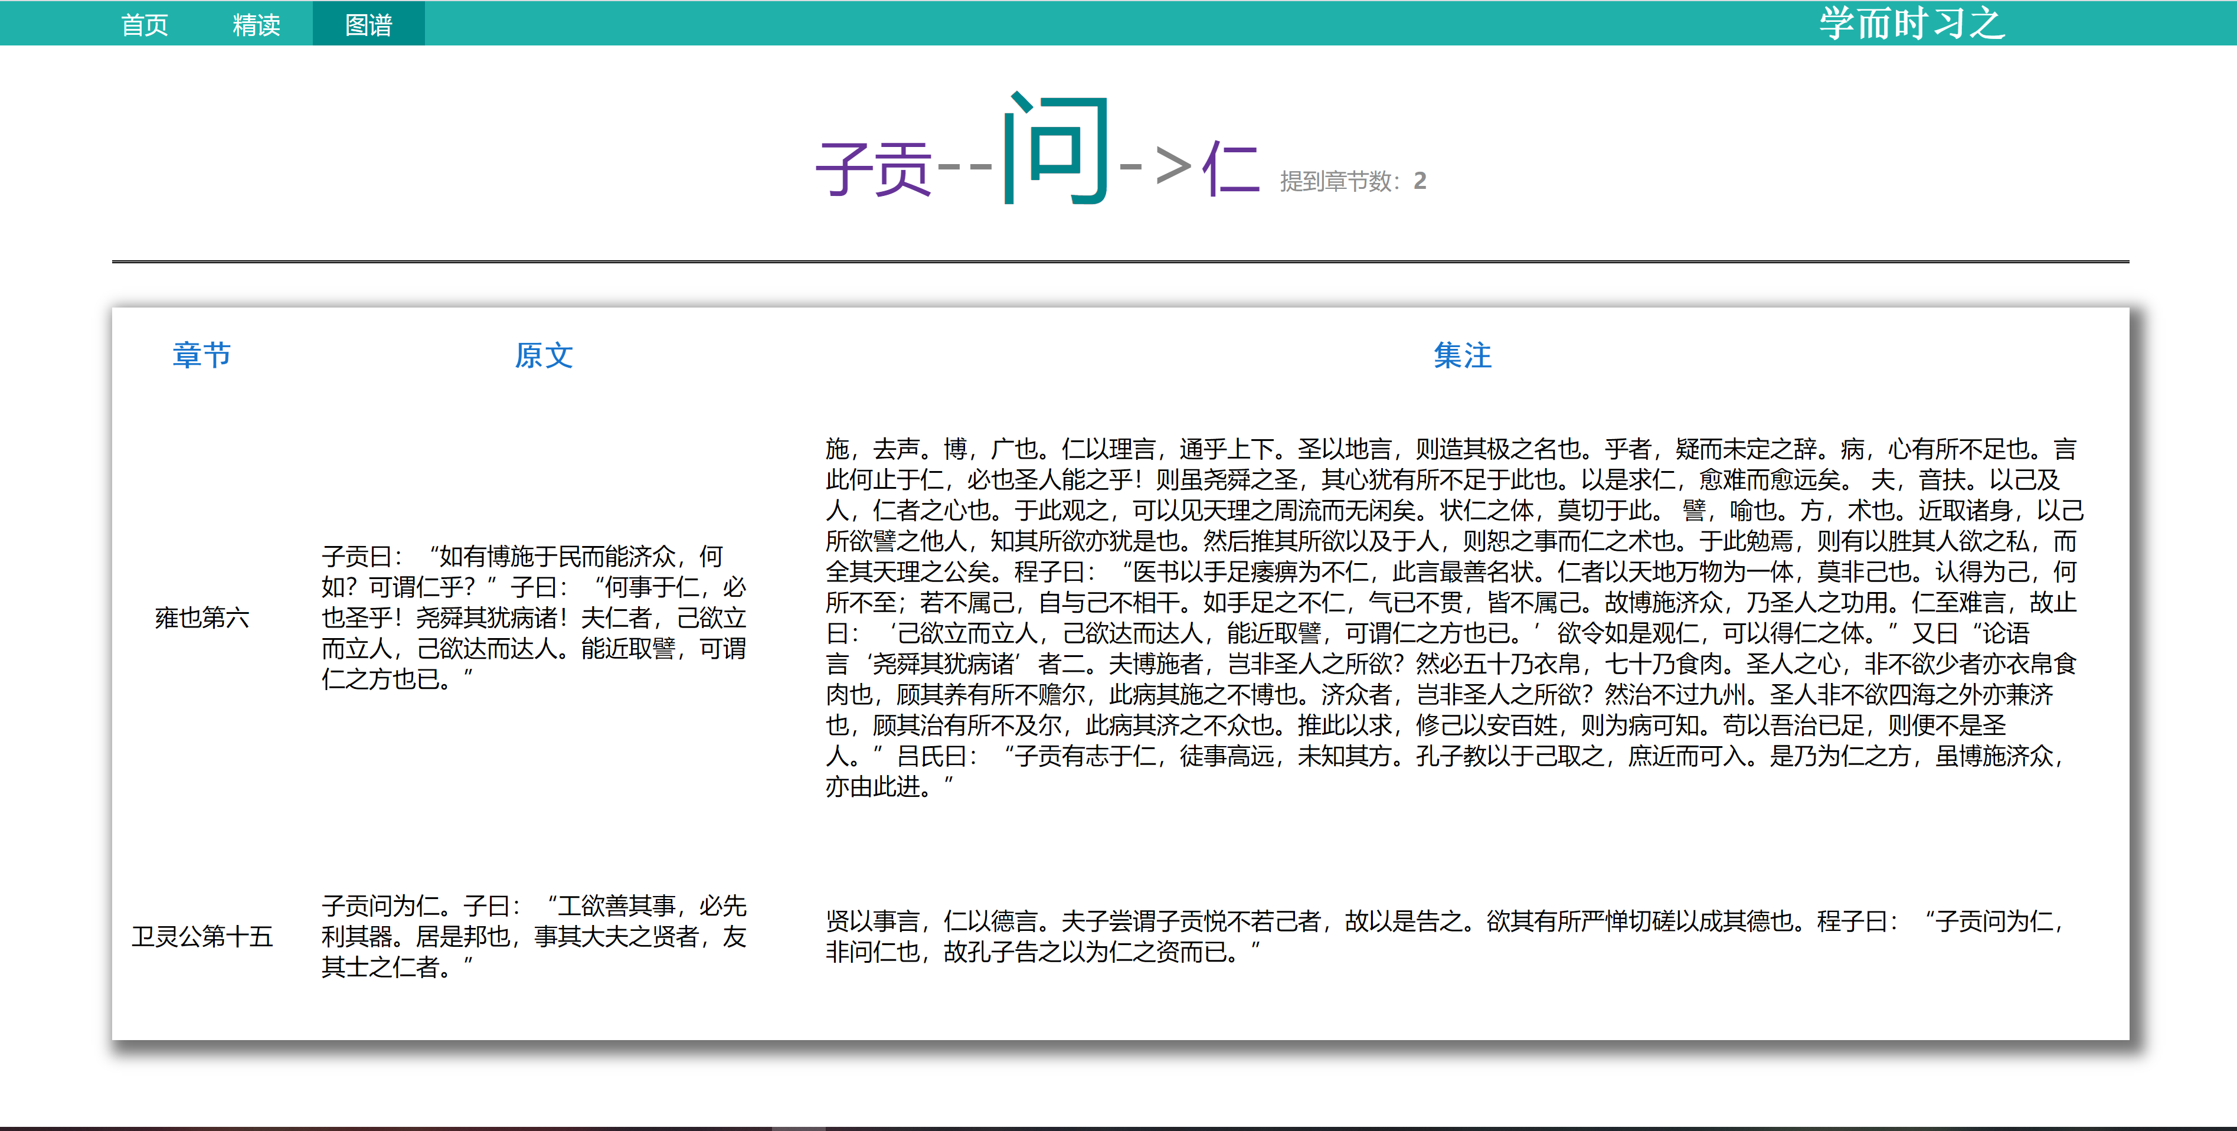
Task: Click the 章节 column header
Action: (201, 355)
